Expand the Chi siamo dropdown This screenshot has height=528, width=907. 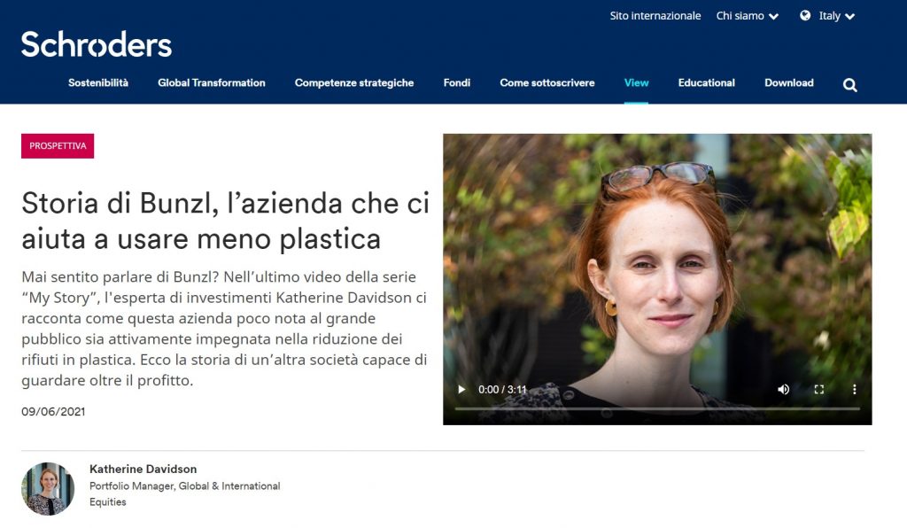tap(748, 16)
